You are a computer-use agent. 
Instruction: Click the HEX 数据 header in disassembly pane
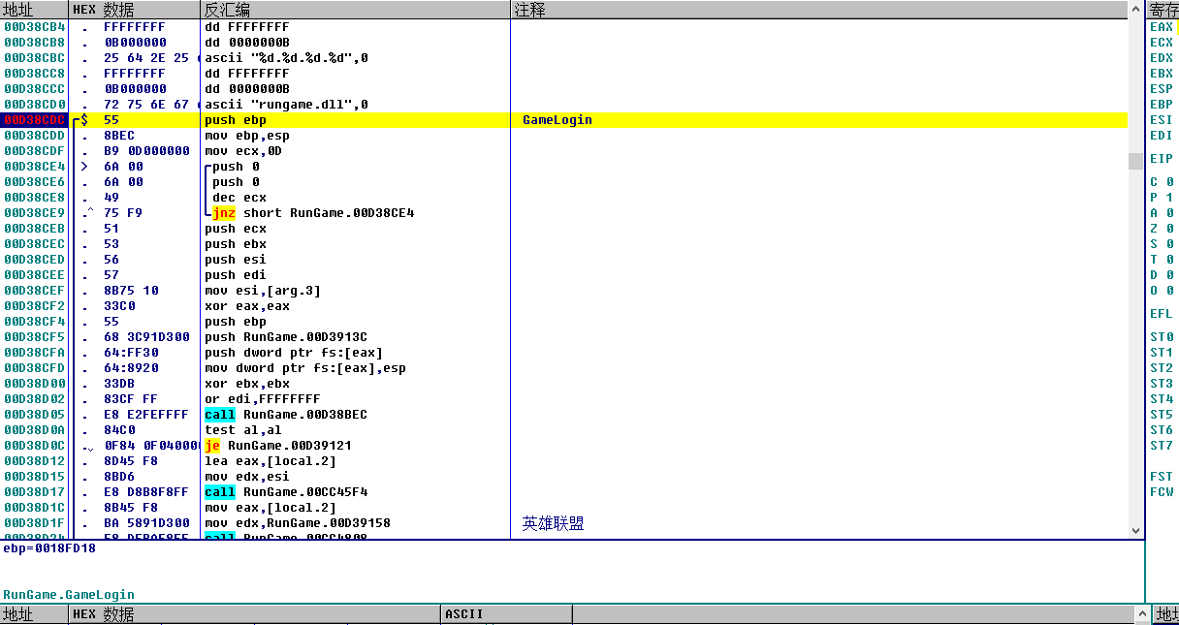click(134, 10)
